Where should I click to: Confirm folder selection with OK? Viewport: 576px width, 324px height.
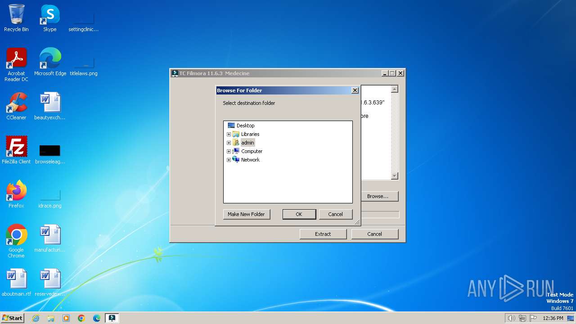(x=299, y=214)
